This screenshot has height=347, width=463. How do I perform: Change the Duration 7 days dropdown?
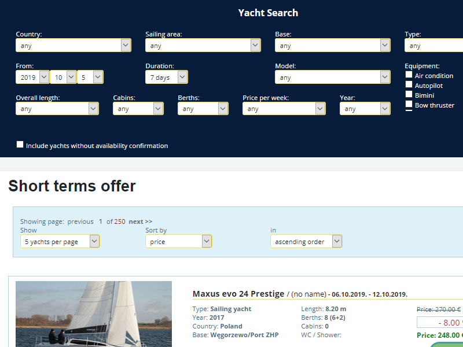[166, 77]
